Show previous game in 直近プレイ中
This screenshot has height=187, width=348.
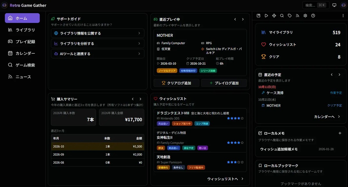235,19
